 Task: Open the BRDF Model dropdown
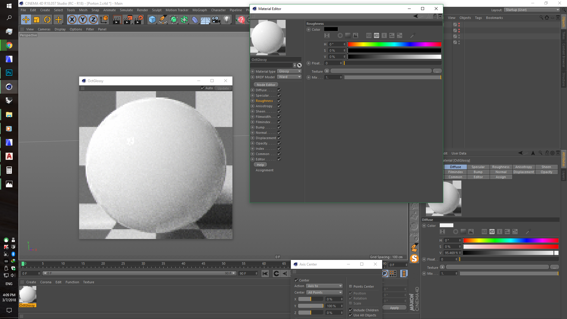(289, 77)
